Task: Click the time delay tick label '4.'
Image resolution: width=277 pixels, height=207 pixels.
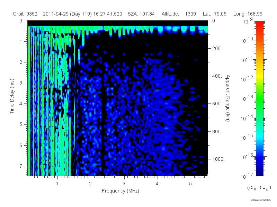Action: (x=21, y=104)
